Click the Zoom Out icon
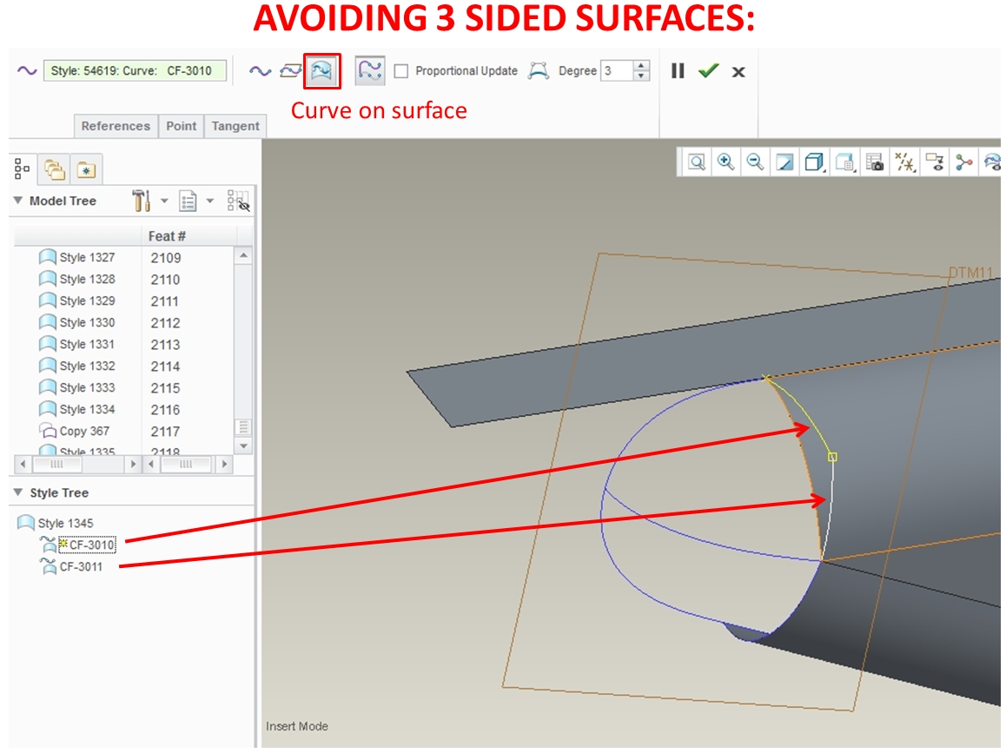This screenshot has width=1006, height=753. (755, 162)
